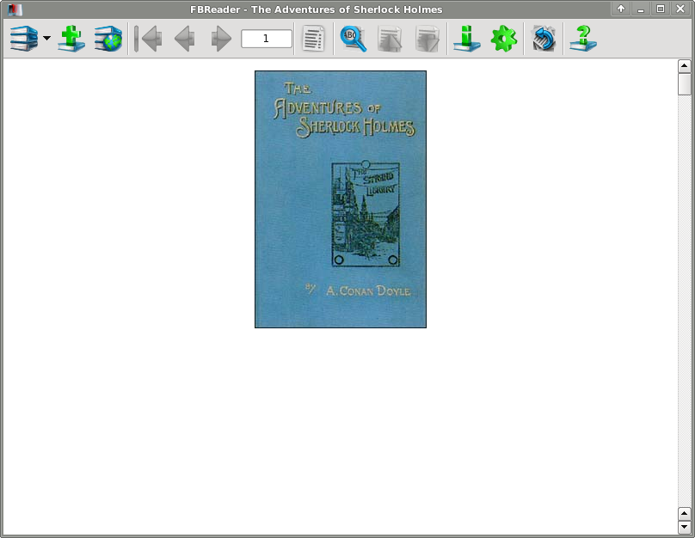Show the table of contents
This screenshot has height=538, width=695.
(x=313, y=39)
